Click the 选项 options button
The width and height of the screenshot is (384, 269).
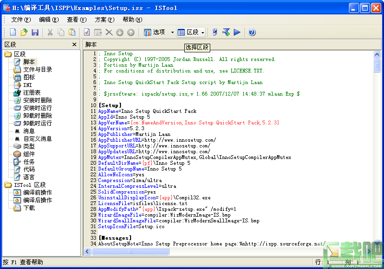(155, 32)
